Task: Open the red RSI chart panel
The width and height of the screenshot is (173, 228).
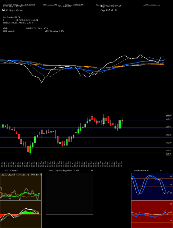Action: (x=152, y=214)
